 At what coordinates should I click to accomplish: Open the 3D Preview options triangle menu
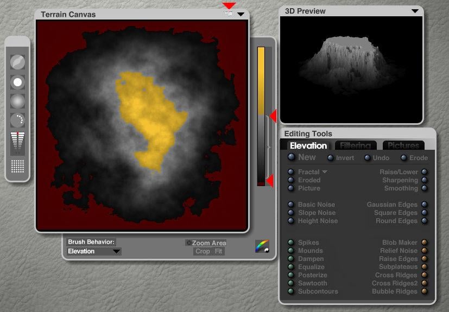415,11
